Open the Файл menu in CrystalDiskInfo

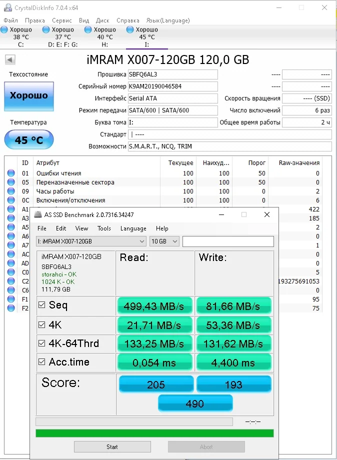pos(11,20)
